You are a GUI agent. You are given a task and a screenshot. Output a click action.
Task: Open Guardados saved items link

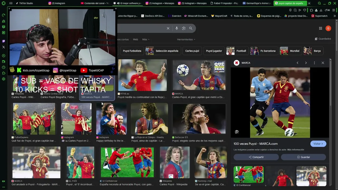(323, 39)
